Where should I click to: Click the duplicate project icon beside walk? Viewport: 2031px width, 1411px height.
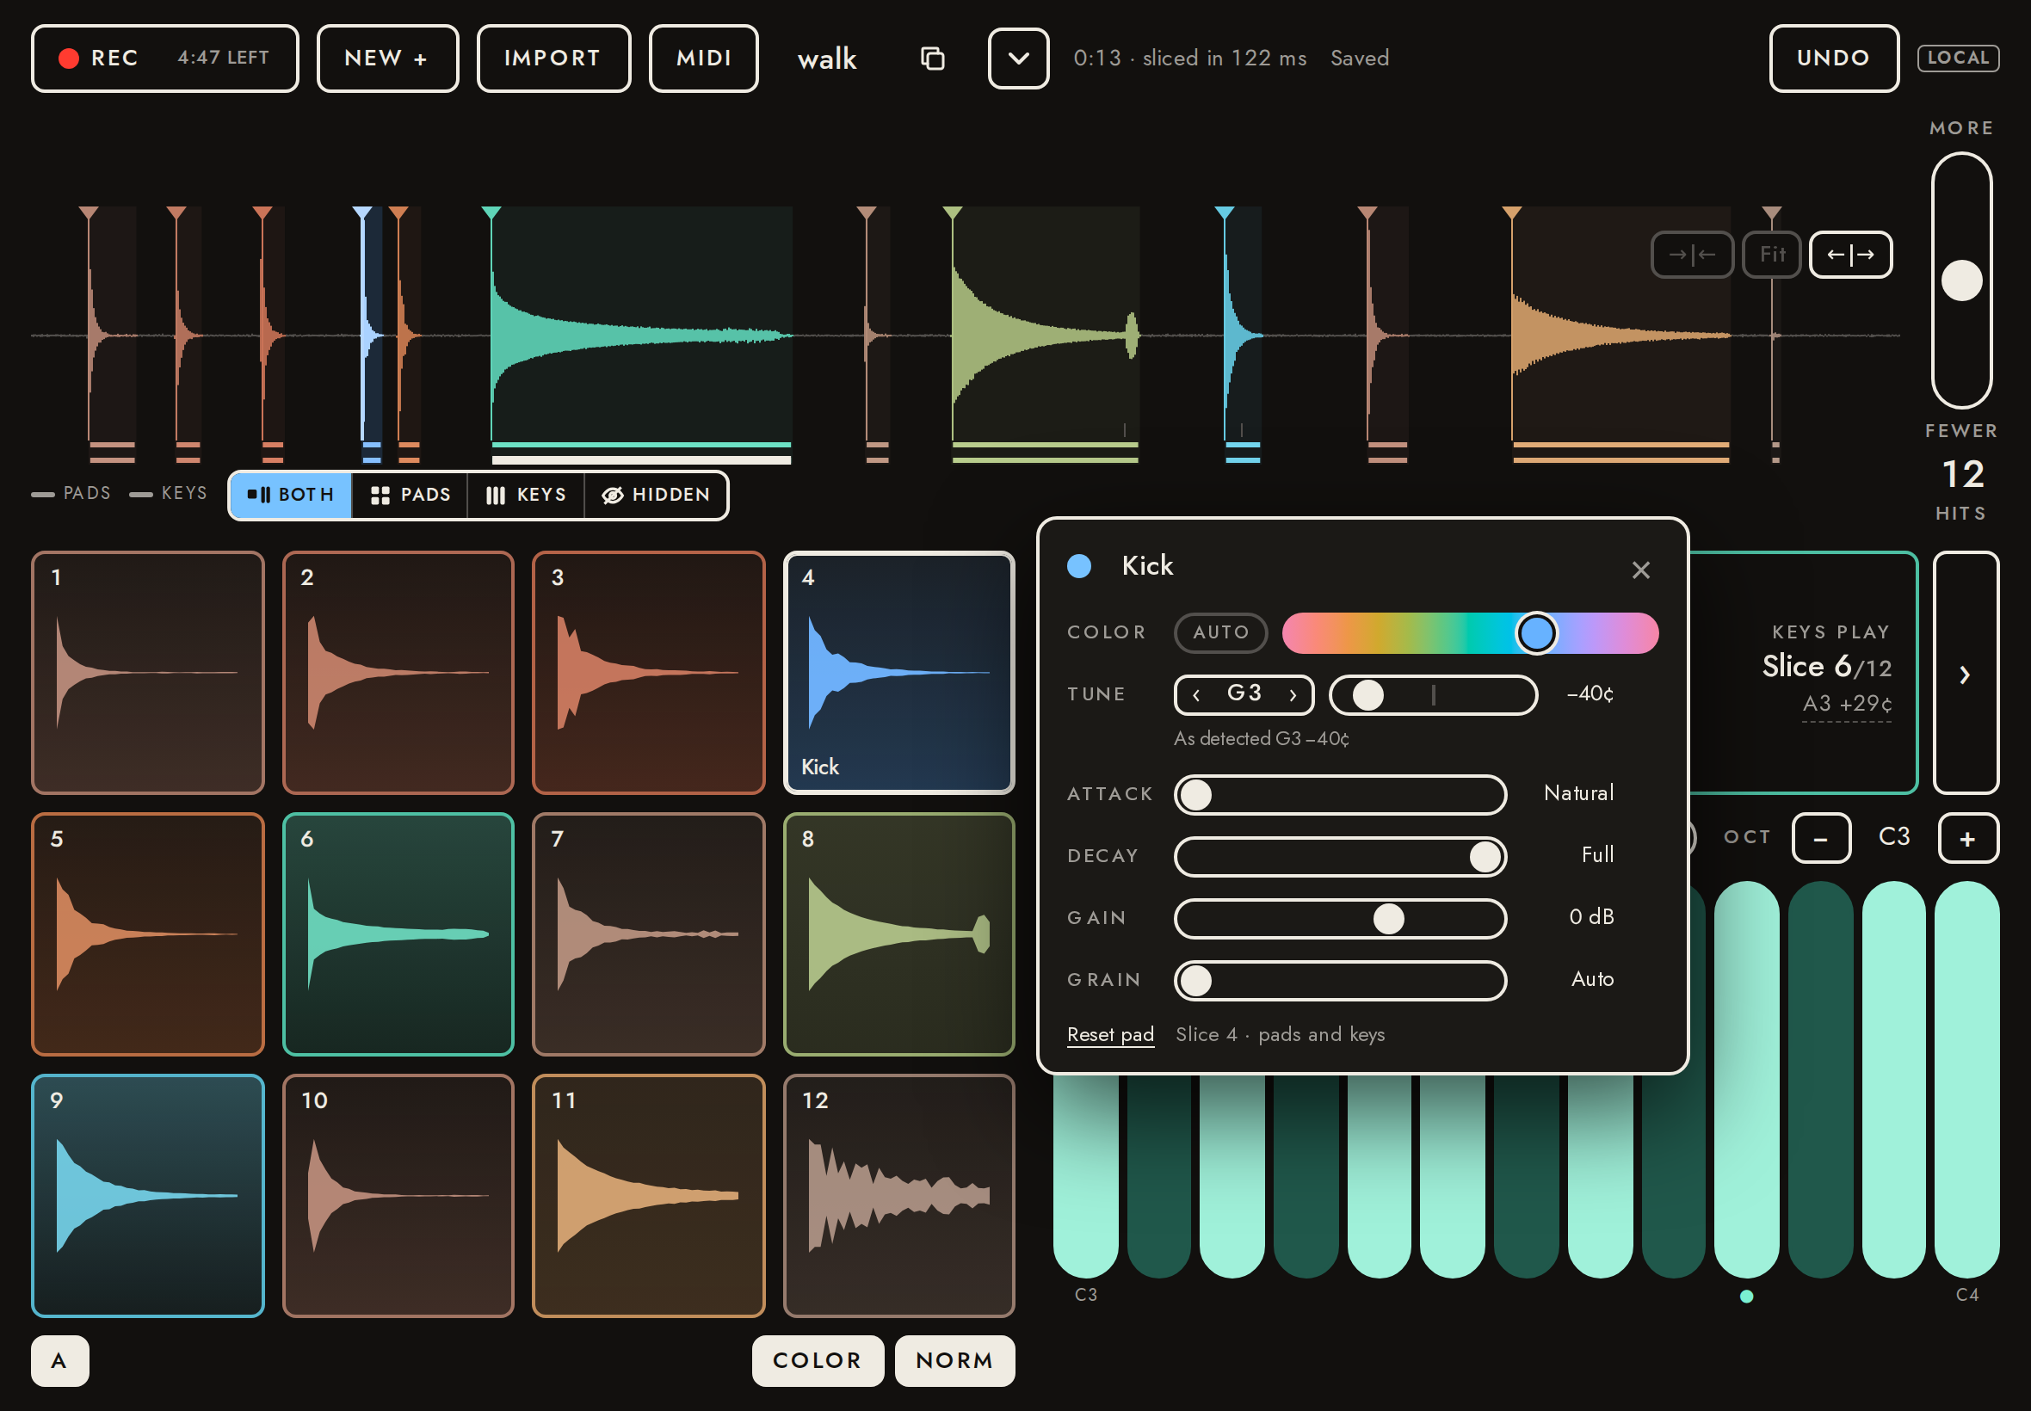[x=932, y=59]
